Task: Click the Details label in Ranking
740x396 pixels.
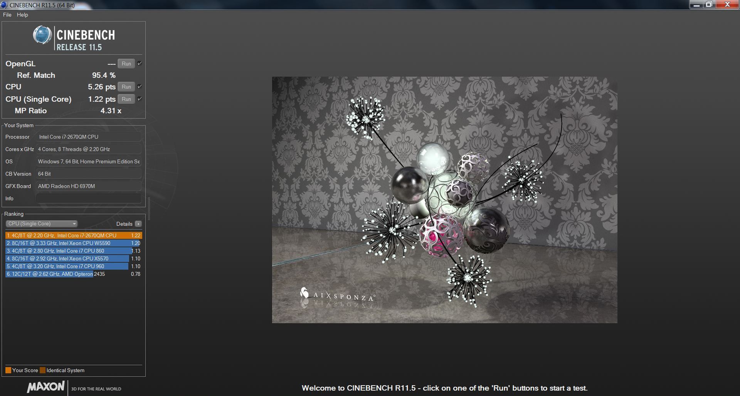Action: [124, 224]
